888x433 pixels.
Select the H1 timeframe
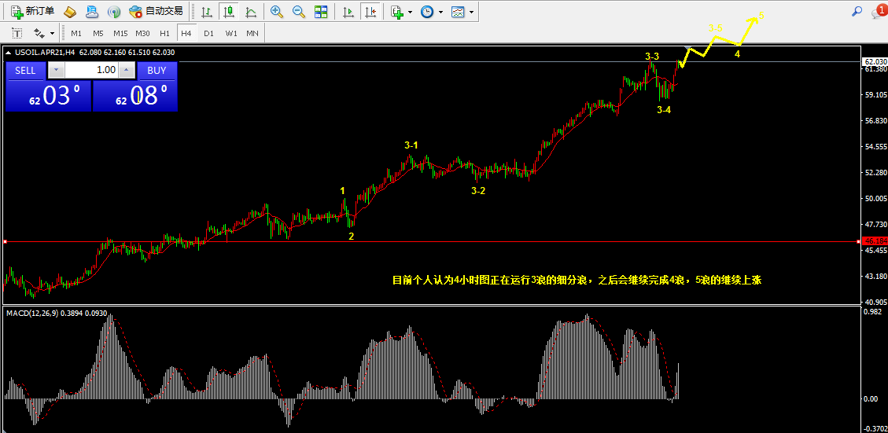point(165,33)
